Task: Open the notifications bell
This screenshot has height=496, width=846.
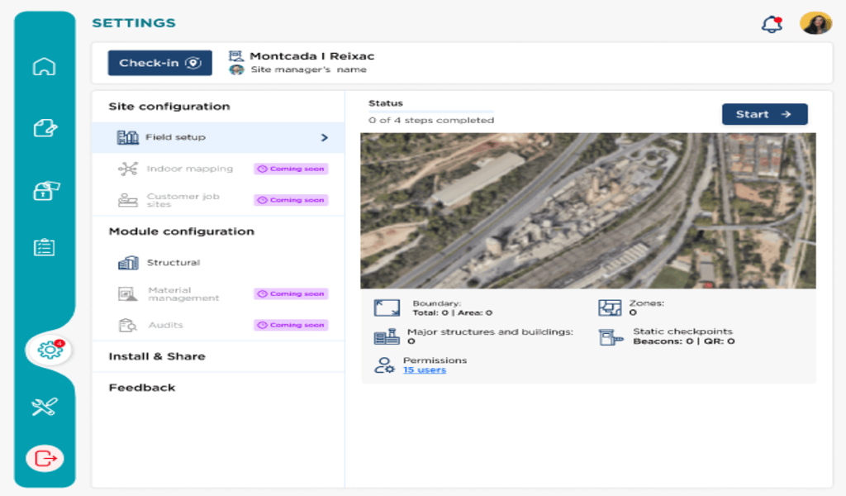Action: point(771,24)
